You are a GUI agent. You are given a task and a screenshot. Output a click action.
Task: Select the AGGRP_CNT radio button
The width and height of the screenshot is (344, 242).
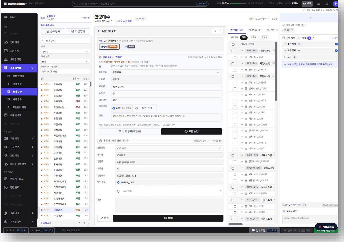(x=118, y=182)
